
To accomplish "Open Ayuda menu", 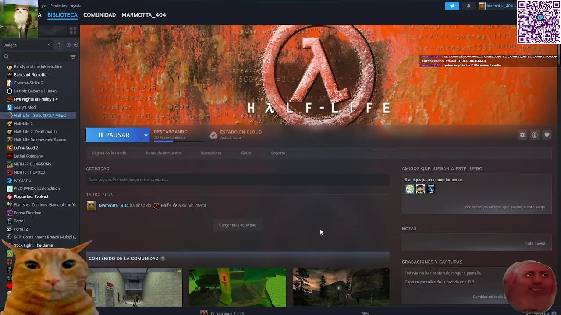I will point(76,6).
